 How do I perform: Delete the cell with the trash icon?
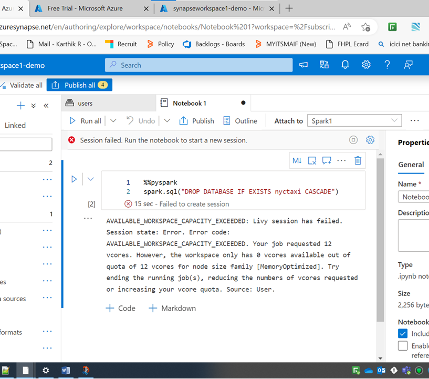point(358,160)
